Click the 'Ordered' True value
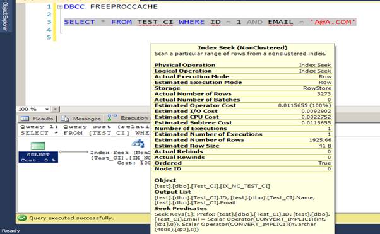Screen dimensions: 380x234 (324, 163)
